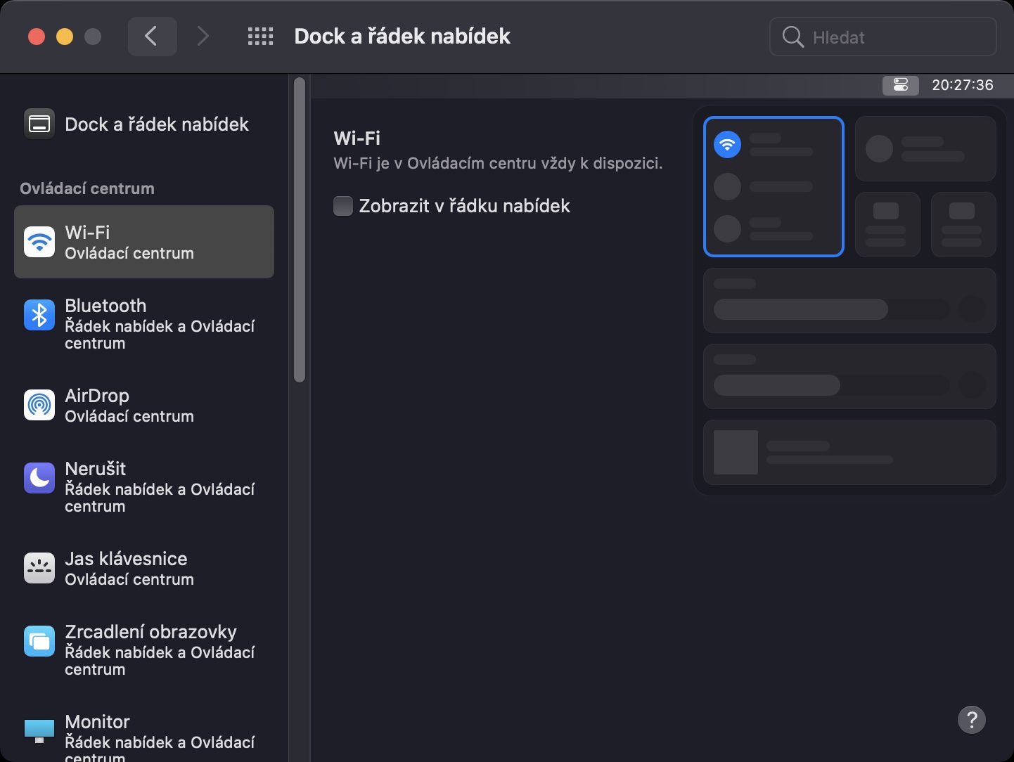This screenshot has height=762, width=1014.
Task: Click the sidebar vertical scrollbar
Action: [300, 231]
